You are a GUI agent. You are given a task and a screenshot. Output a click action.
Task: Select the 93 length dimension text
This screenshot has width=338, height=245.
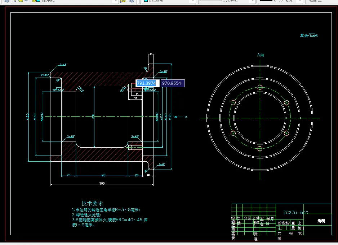click(103, 175)
